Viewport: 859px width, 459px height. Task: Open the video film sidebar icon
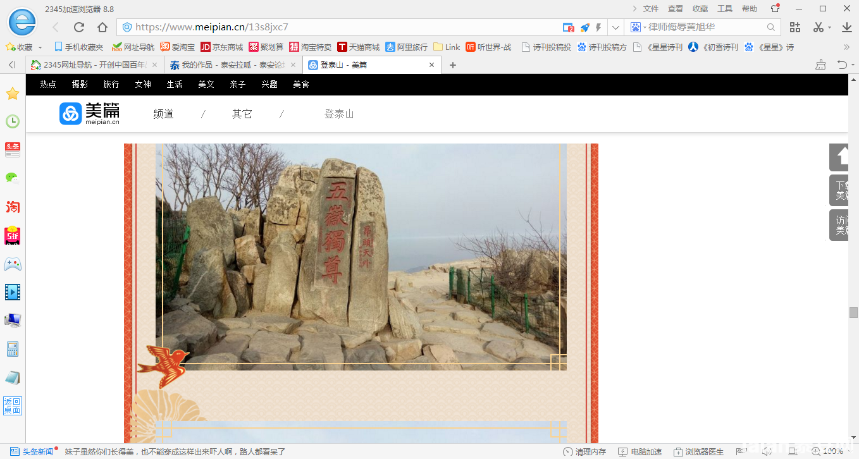click(12, 291)
